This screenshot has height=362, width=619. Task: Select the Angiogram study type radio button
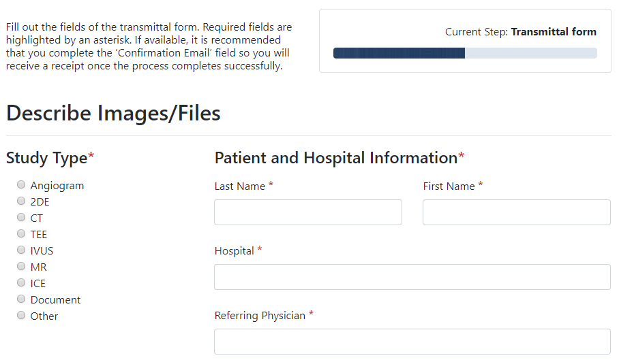point(21,185)
